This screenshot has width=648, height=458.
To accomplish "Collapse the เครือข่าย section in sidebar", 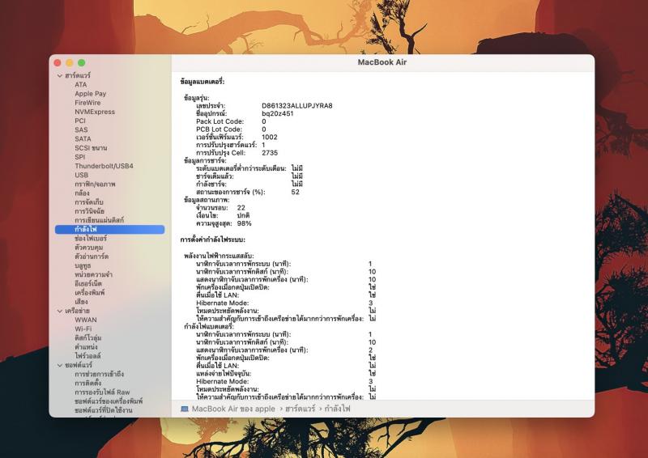I will (59, 311).
